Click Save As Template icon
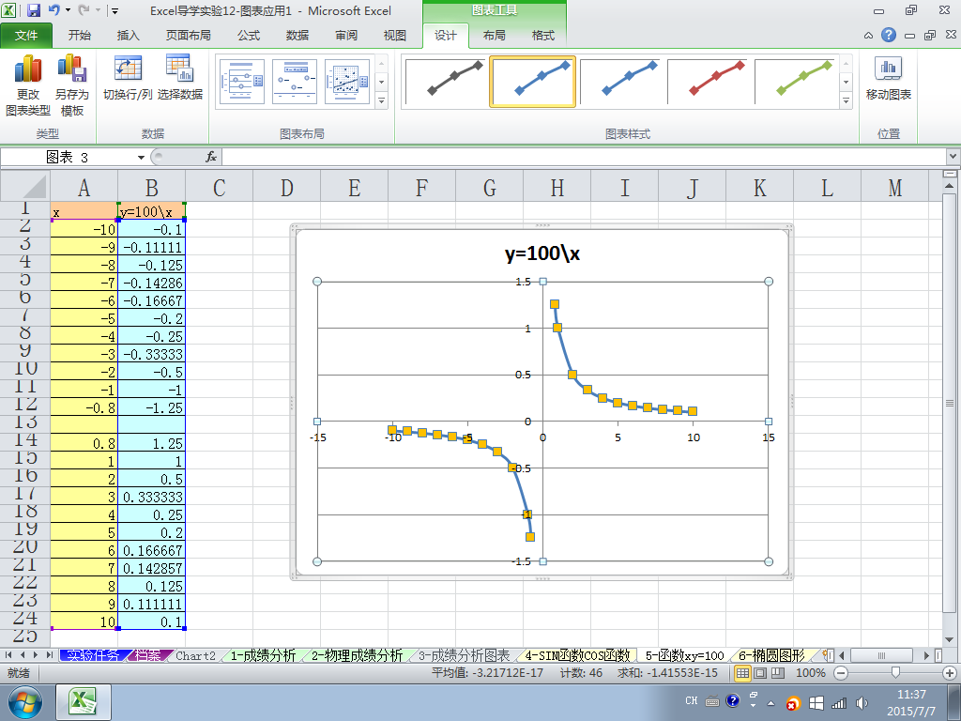This screenshot has width=961, height=721. coord(71,85)
